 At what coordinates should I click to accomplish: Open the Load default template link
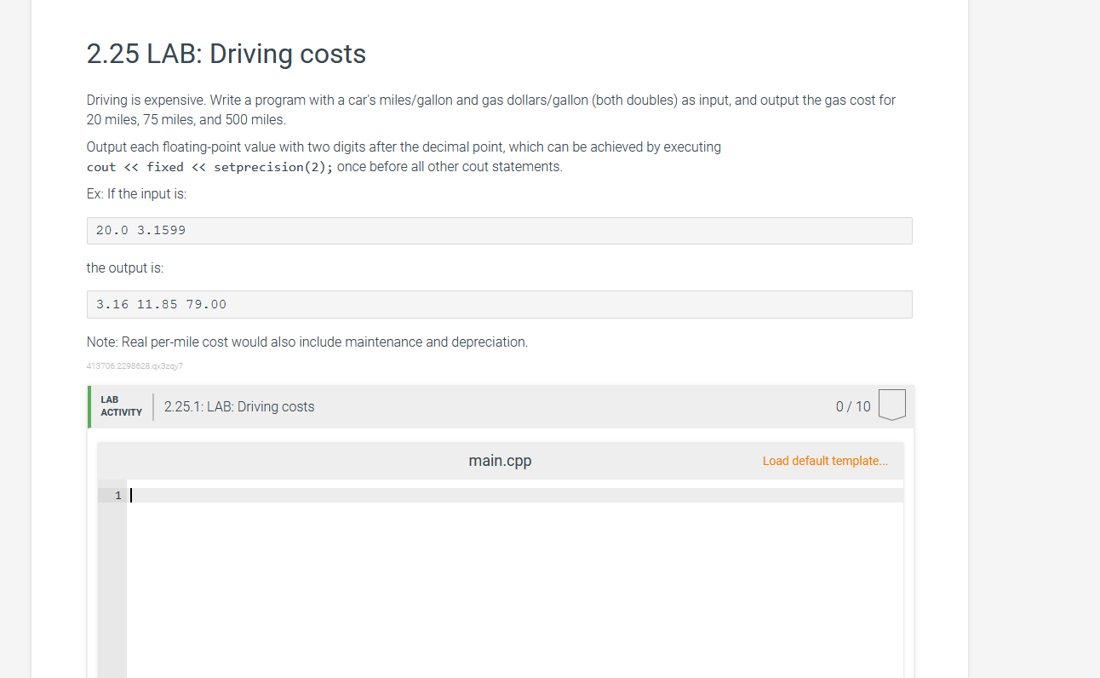[824, 461]
